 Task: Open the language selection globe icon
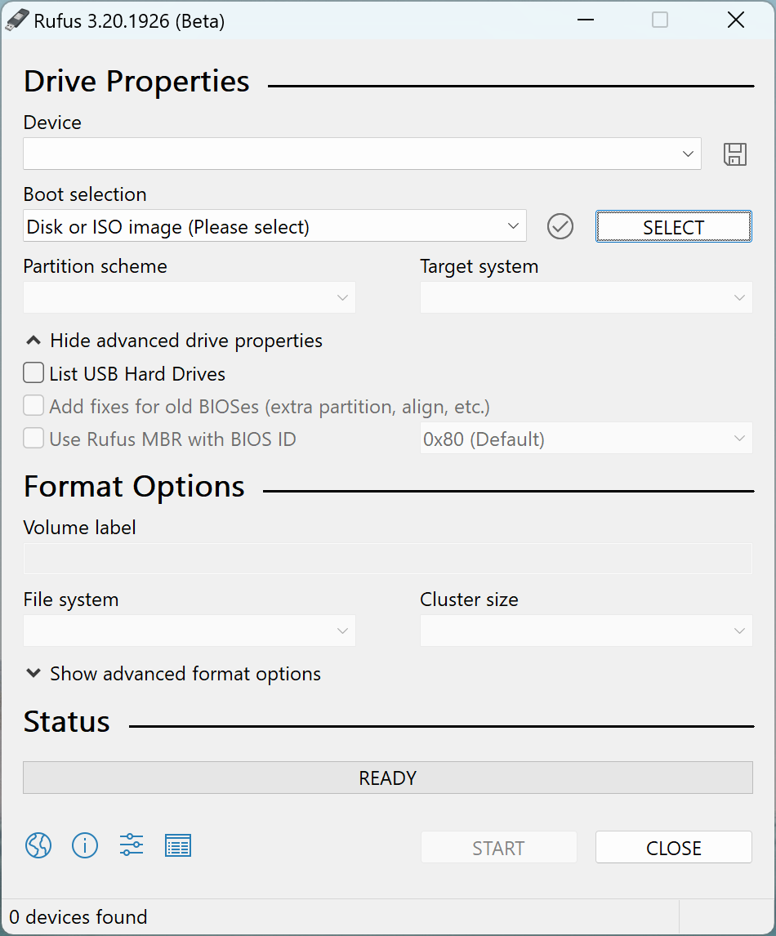[38, 845]
